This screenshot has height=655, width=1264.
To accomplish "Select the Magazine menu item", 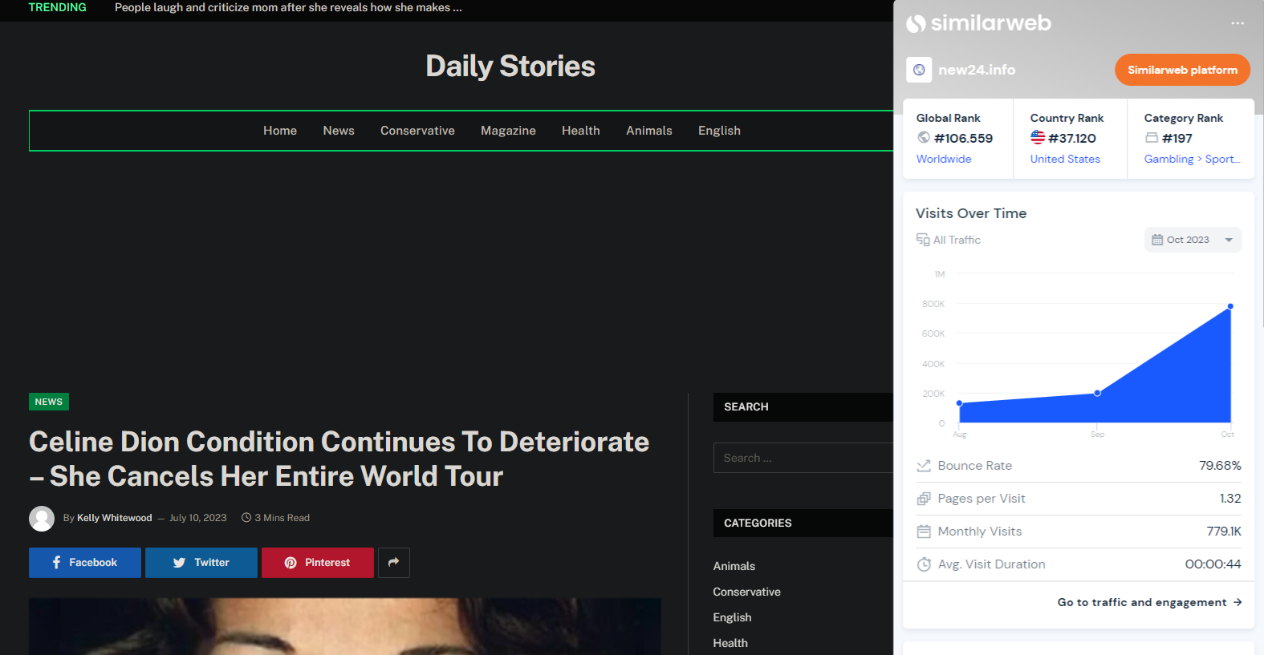I will pyautogui.click(x=508, y=131).
